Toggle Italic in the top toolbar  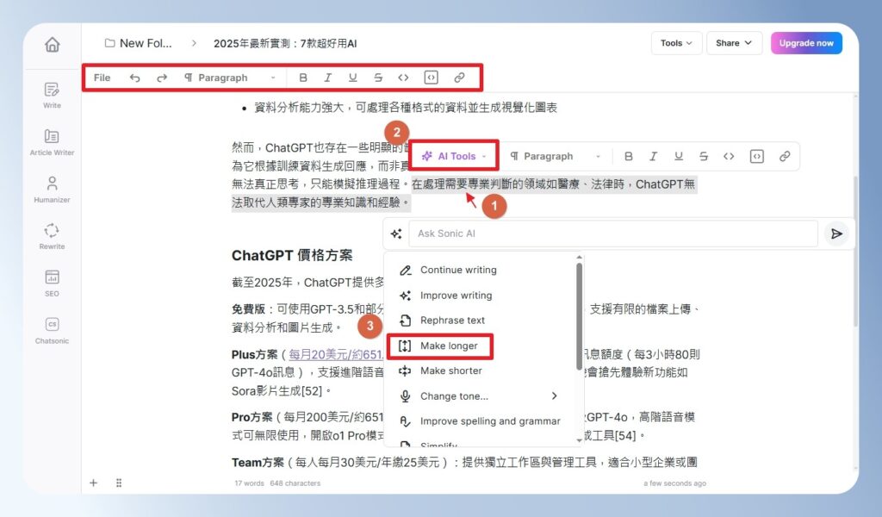[327, 78]
